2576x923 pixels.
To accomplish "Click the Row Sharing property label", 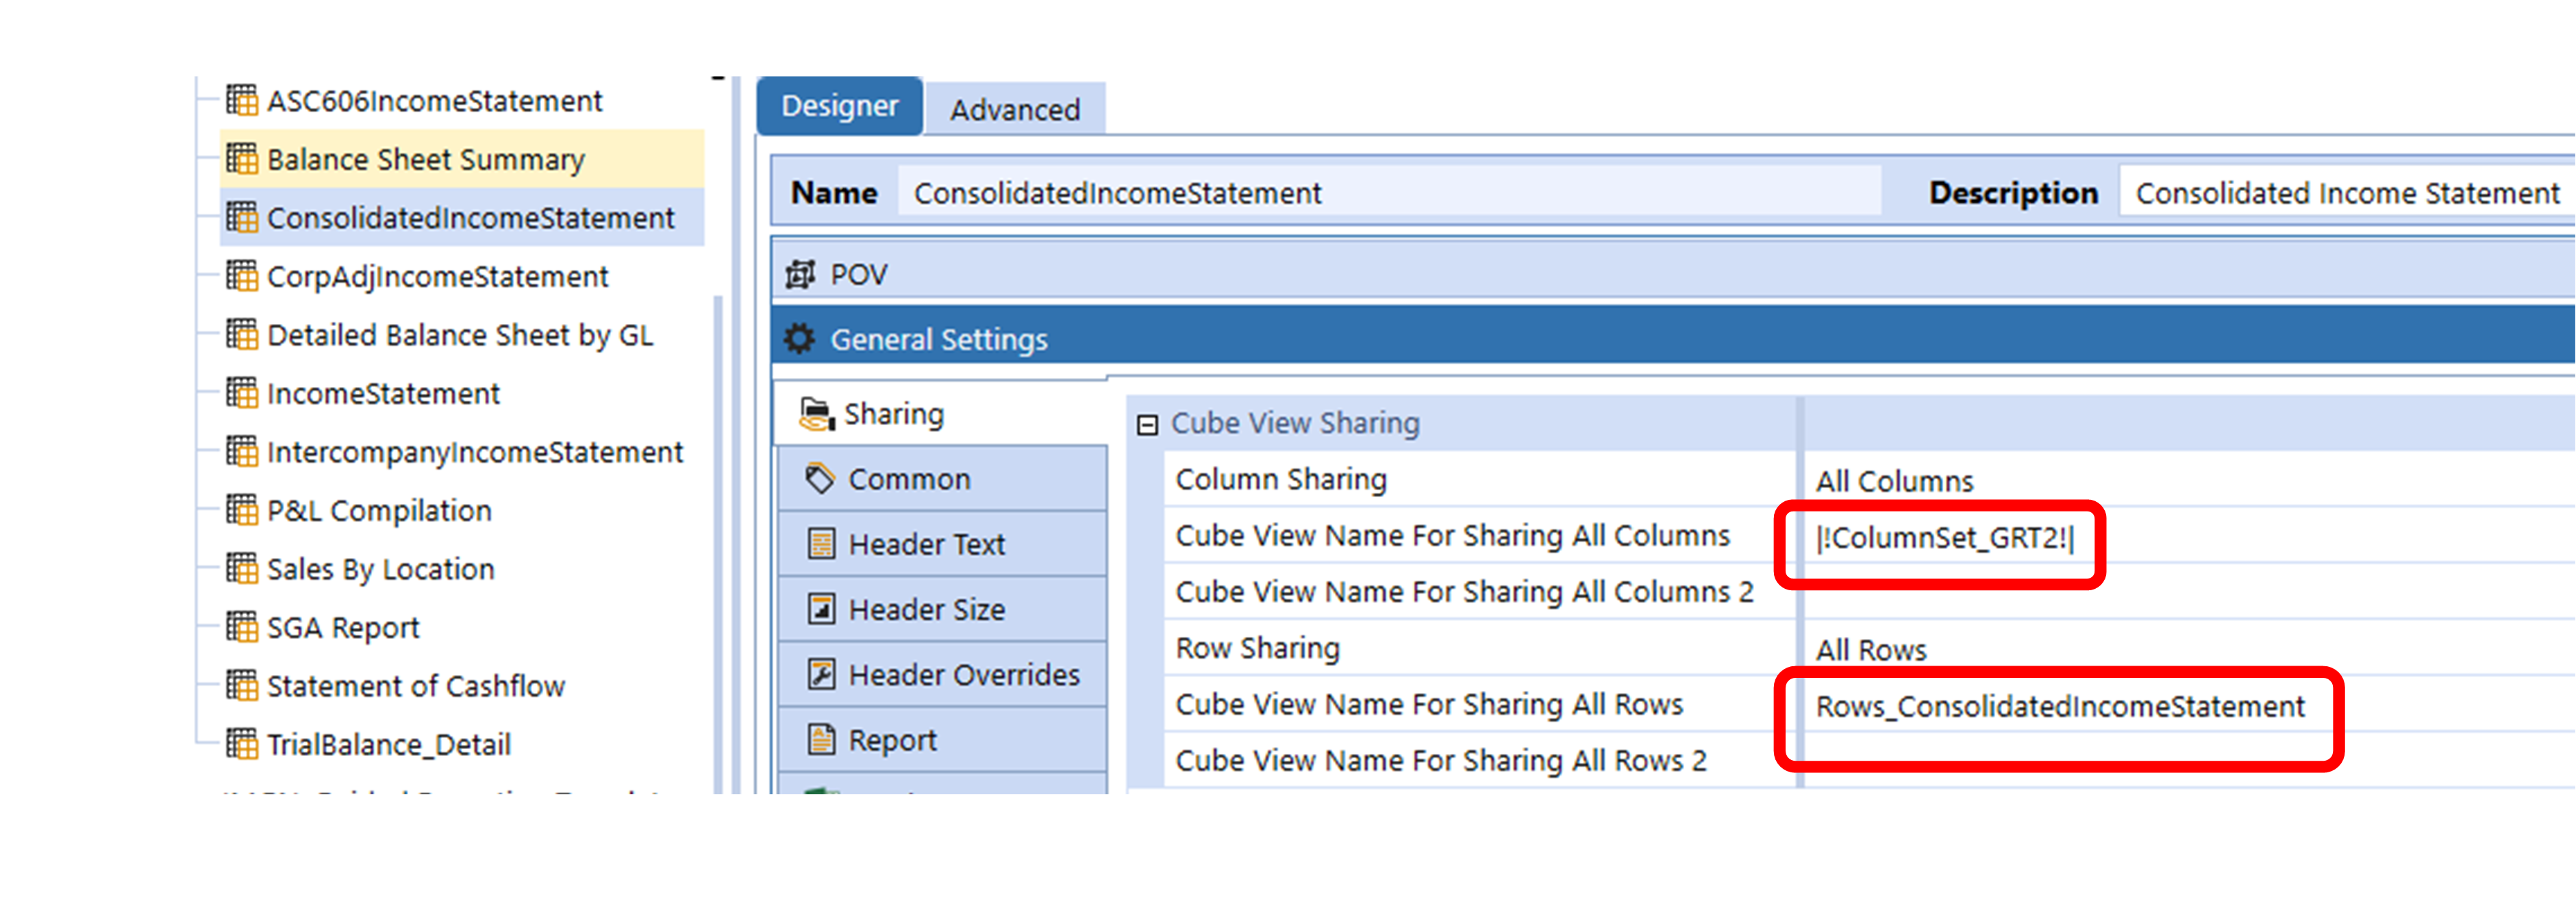I will coord(1257,648).
